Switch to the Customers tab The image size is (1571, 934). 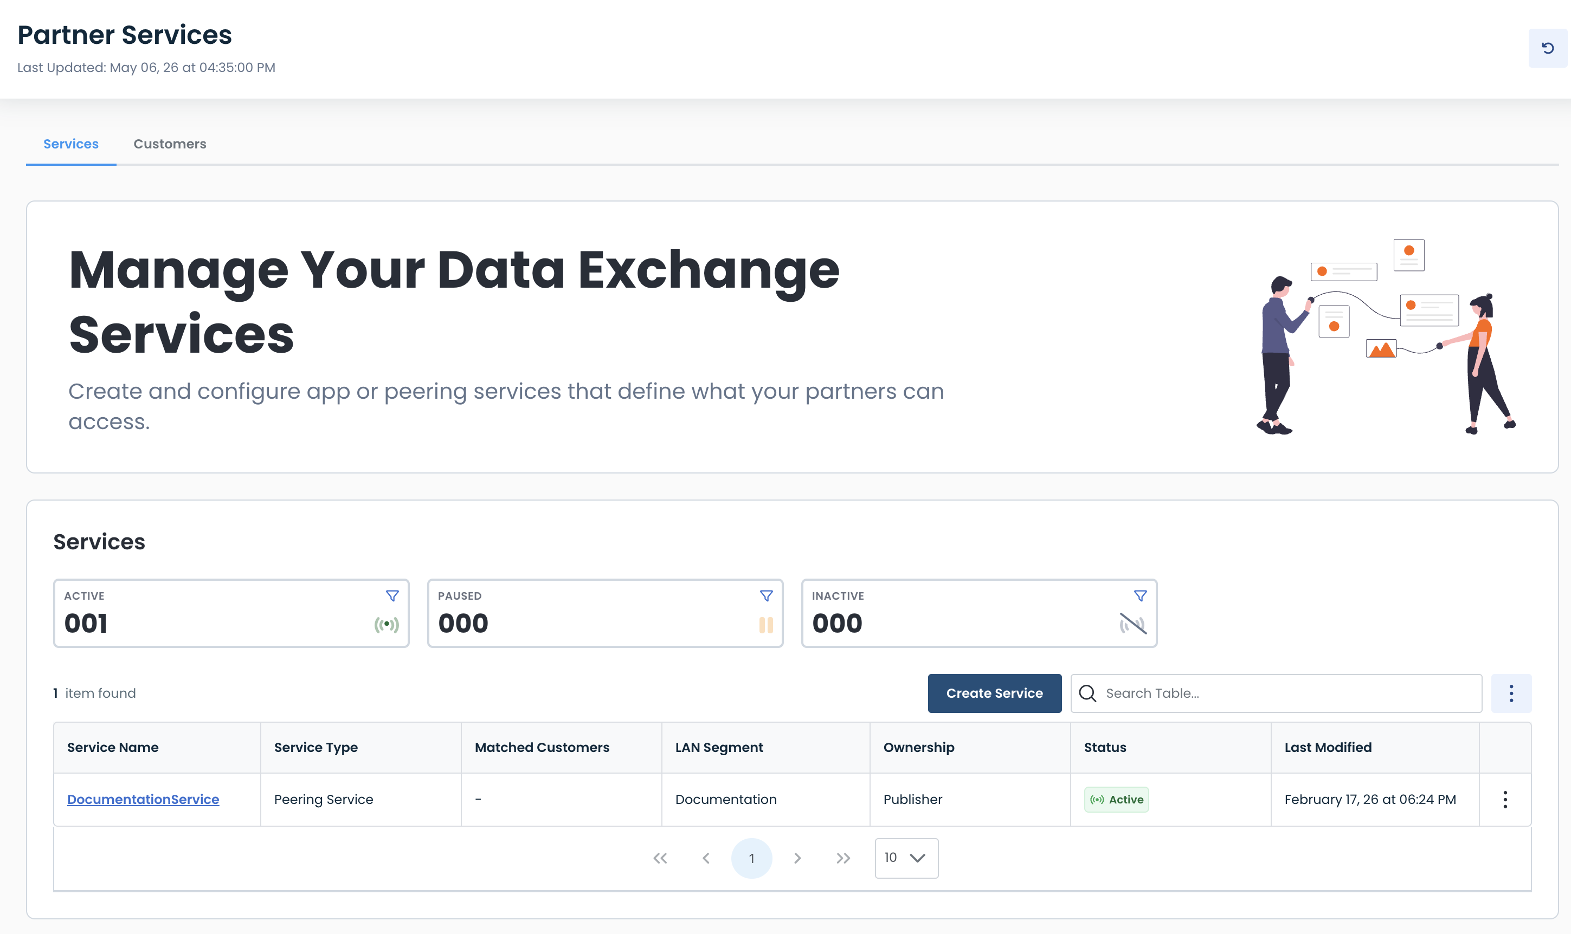point(169,144)
